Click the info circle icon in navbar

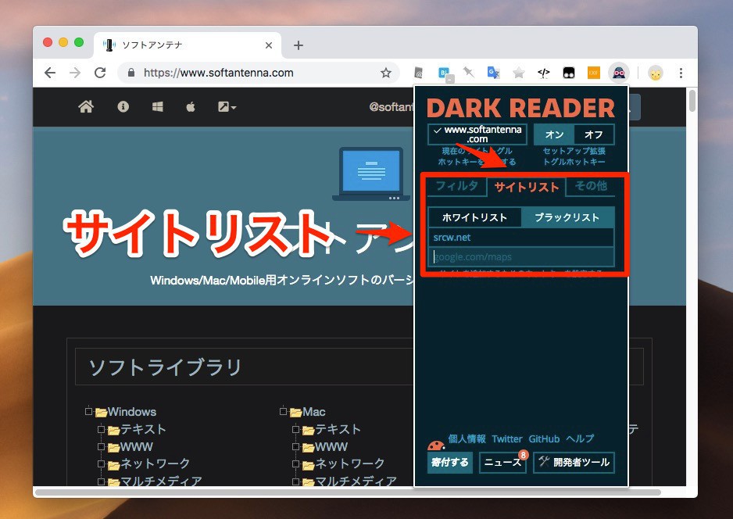click(123, 106)
